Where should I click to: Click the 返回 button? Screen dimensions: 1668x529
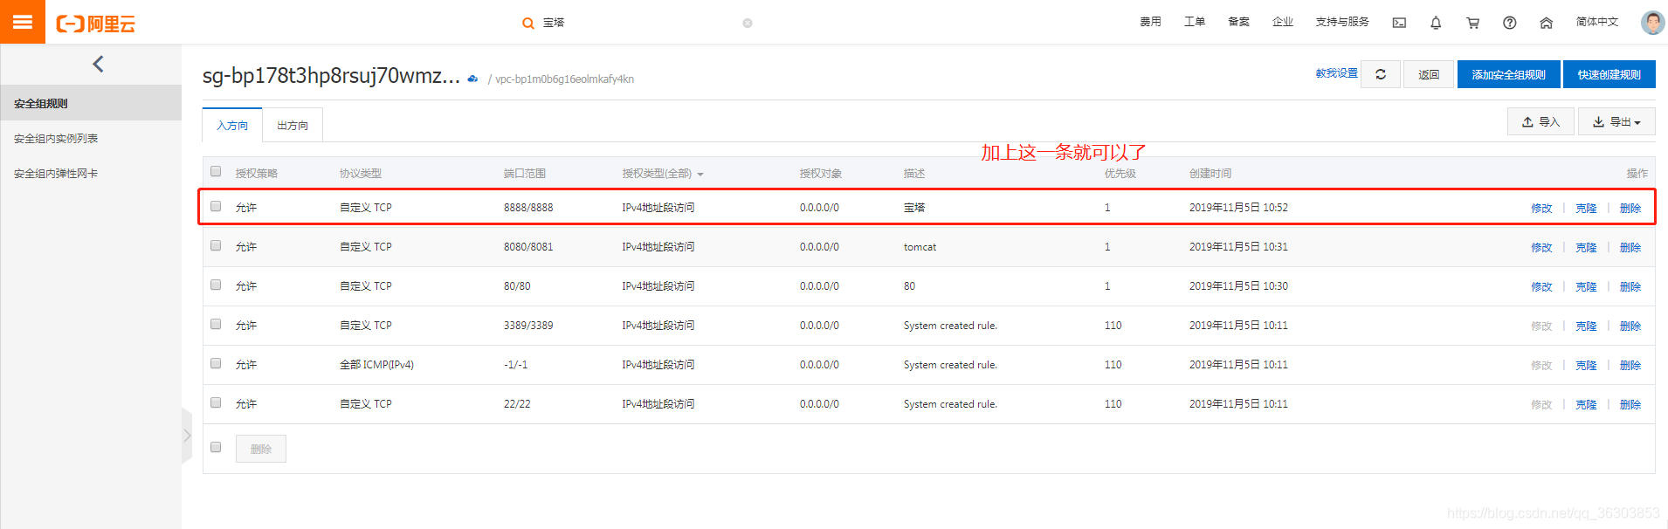coord(1429,74)
